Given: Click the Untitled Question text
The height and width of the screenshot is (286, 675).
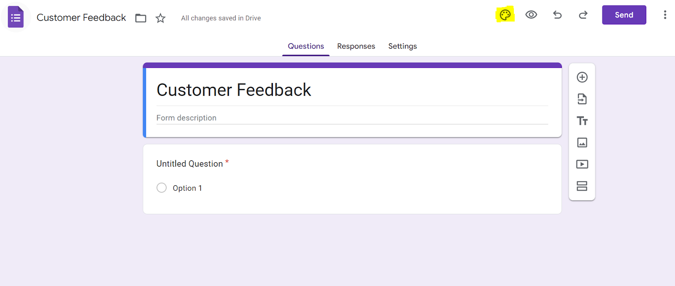Looking at the screenshot, I should coord(189,164).
